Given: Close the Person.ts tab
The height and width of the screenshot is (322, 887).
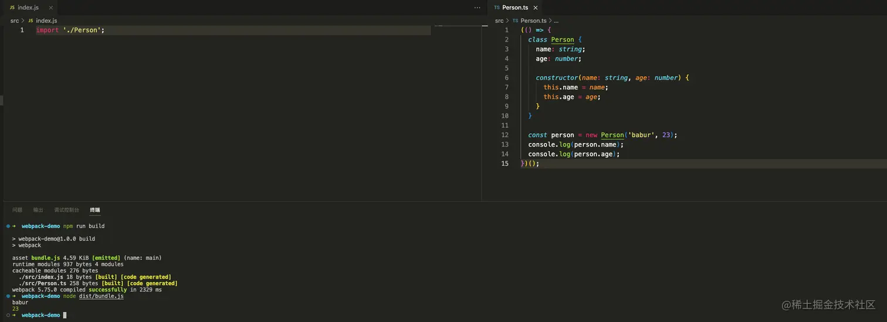Looking at the screenshot, I should click(x=536, y=8).
